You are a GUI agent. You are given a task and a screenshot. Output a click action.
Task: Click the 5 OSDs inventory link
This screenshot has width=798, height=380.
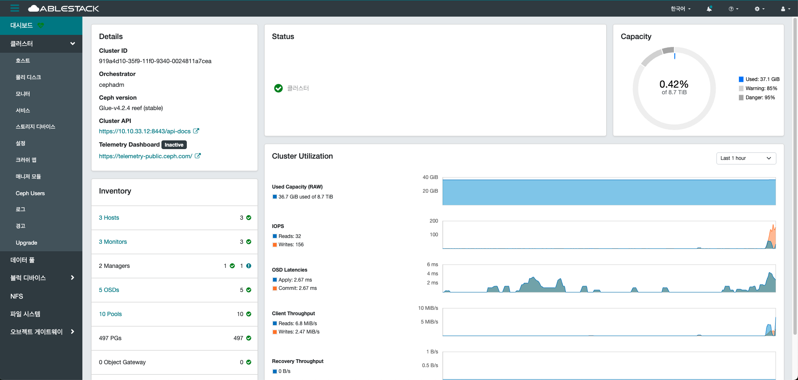(109, 290)
